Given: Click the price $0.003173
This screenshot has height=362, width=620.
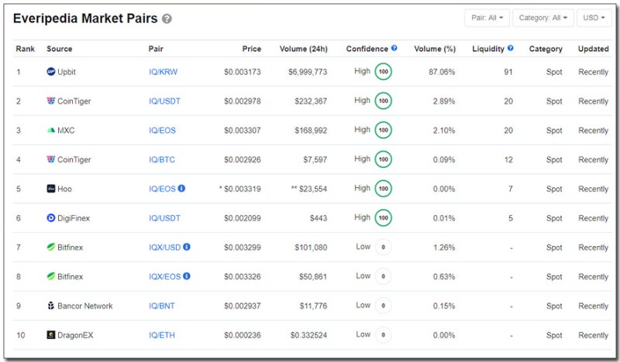Looking at the screenshot, I should pos(243,72).
